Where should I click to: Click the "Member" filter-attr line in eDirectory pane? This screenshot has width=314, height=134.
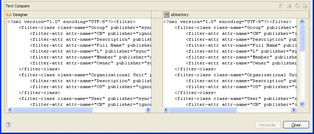(241, 57)
